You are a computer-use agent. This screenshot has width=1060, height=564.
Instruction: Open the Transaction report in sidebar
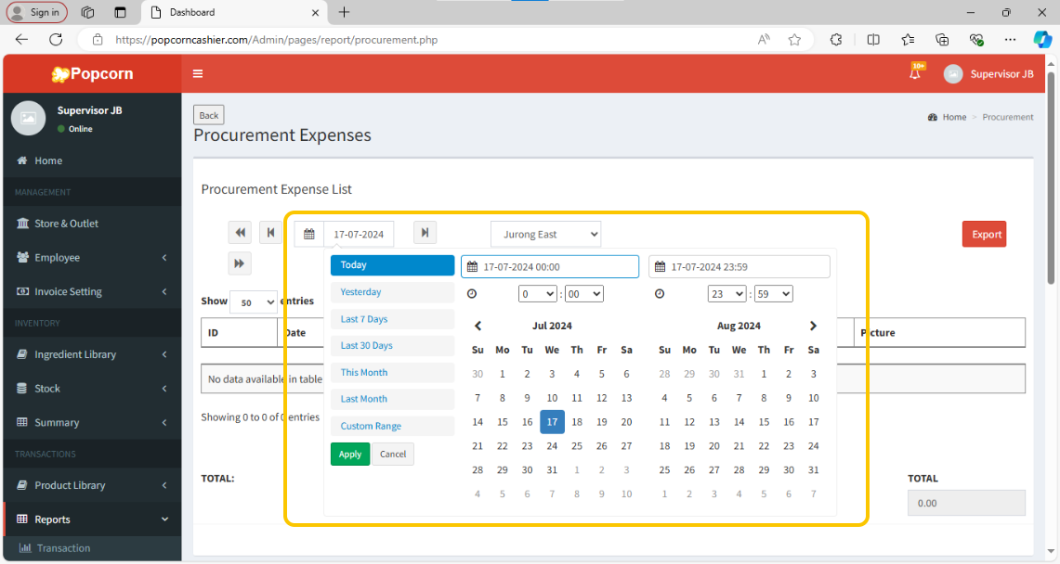(92, 548)
